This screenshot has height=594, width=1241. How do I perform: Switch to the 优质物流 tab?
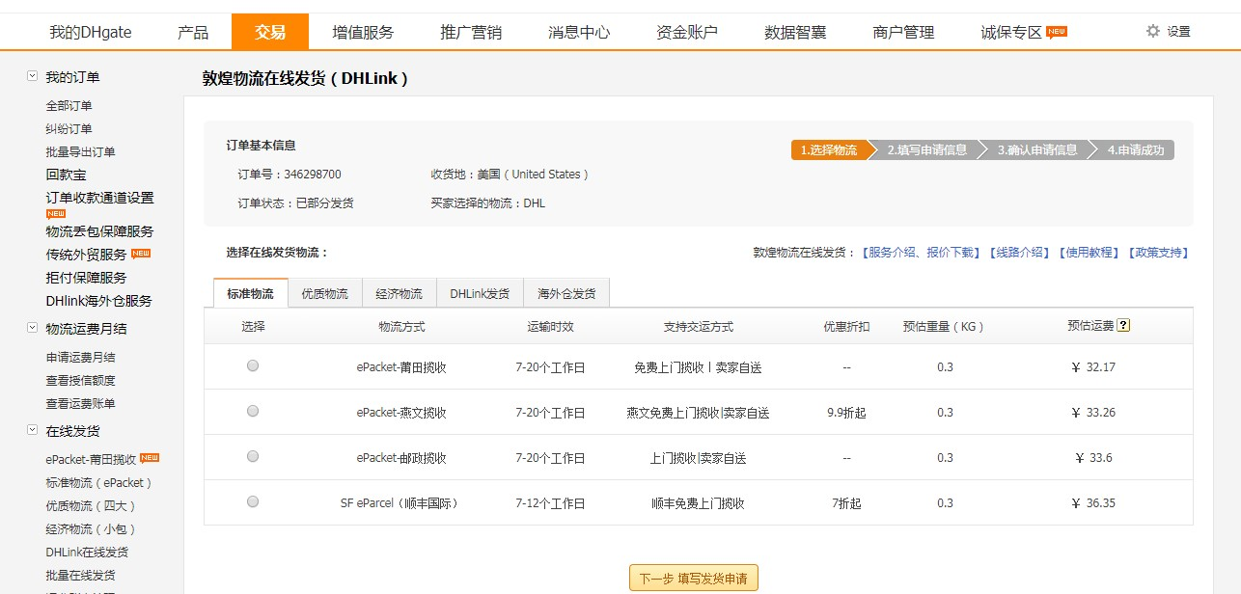[324, 293]
